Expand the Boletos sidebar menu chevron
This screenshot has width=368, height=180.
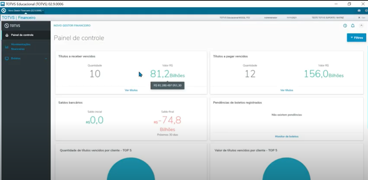[x=46, y=58]
